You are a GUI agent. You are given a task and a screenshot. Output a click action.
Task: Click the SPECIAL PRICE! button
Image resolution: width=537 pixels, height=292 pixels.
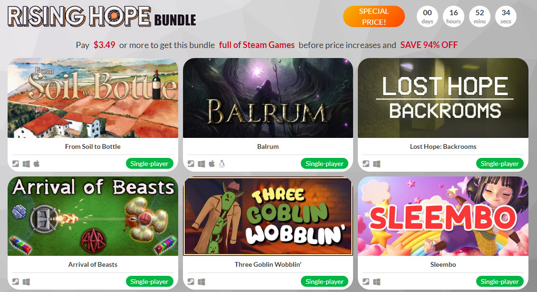point(374,17)
